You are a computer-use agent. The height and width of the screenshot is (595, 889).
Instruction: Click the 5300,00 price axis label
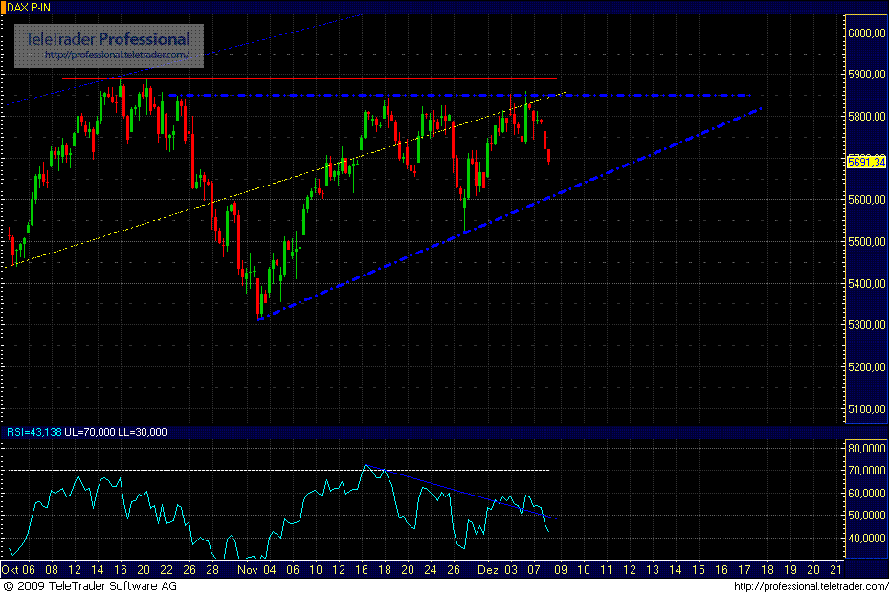[x=866, y=325]
